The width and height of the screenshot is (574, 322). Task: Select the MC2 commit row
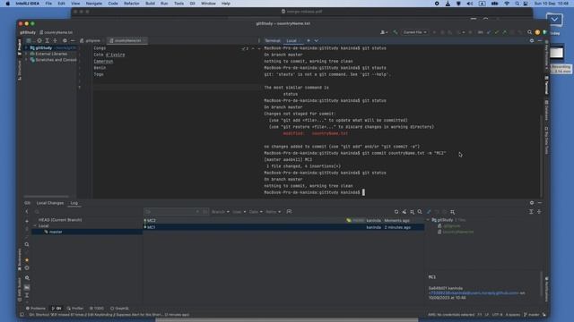click(x=283, y=221)
